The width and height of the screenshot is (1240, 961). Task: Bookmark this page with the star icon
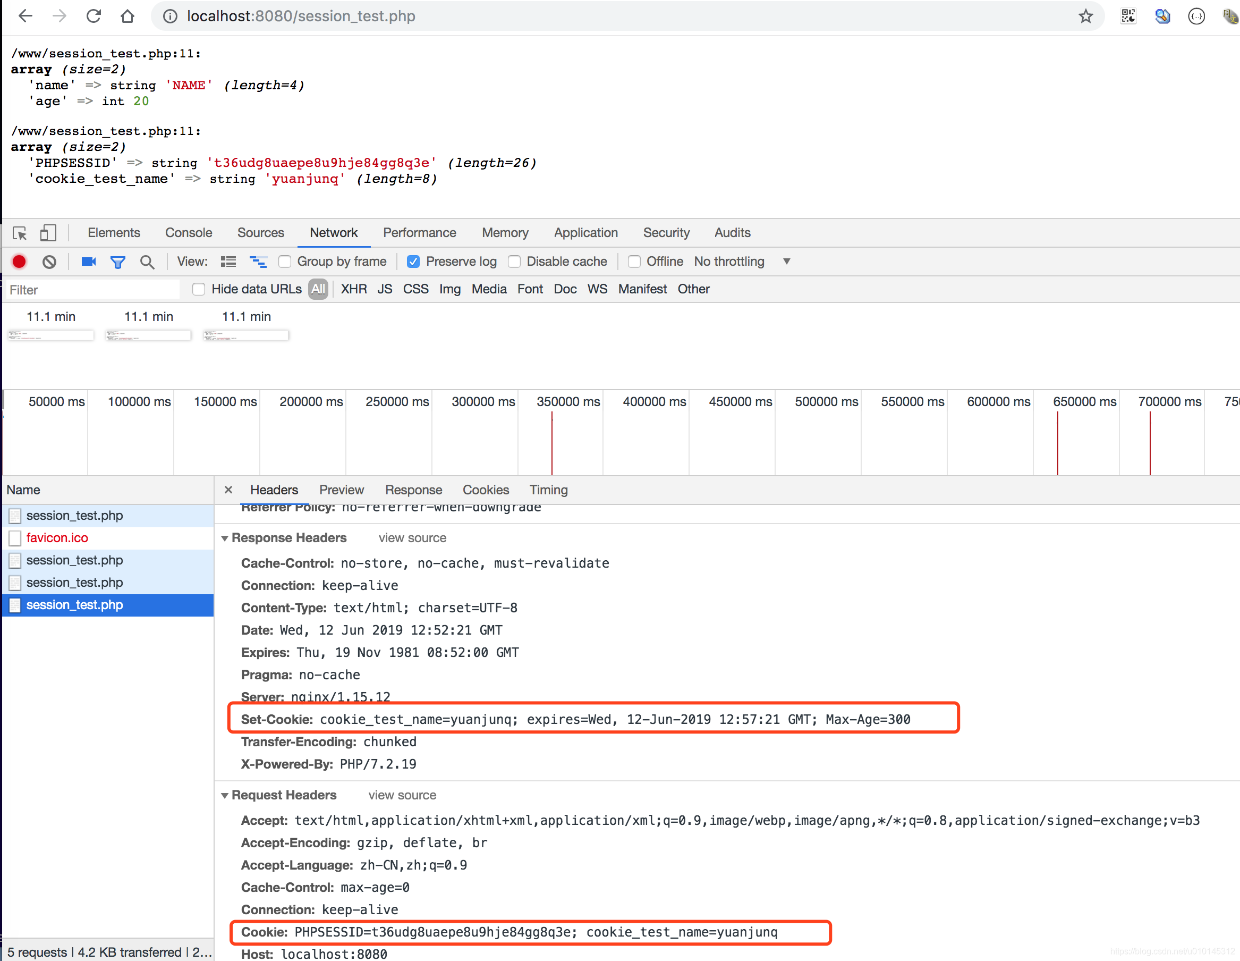[x=1085, y=16]
